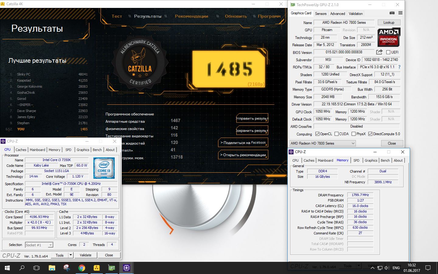Click the AMD Radeon Graphics logo in GPU-Z

click(389, 37)
